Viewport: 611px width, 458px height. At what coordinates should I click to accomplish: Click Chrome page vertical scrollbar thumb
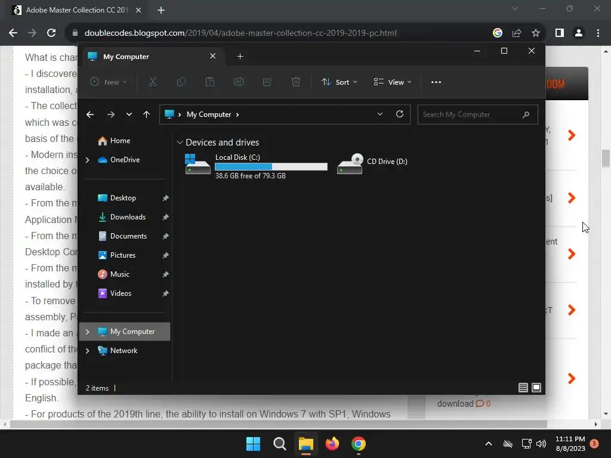[x=606, y=159]
